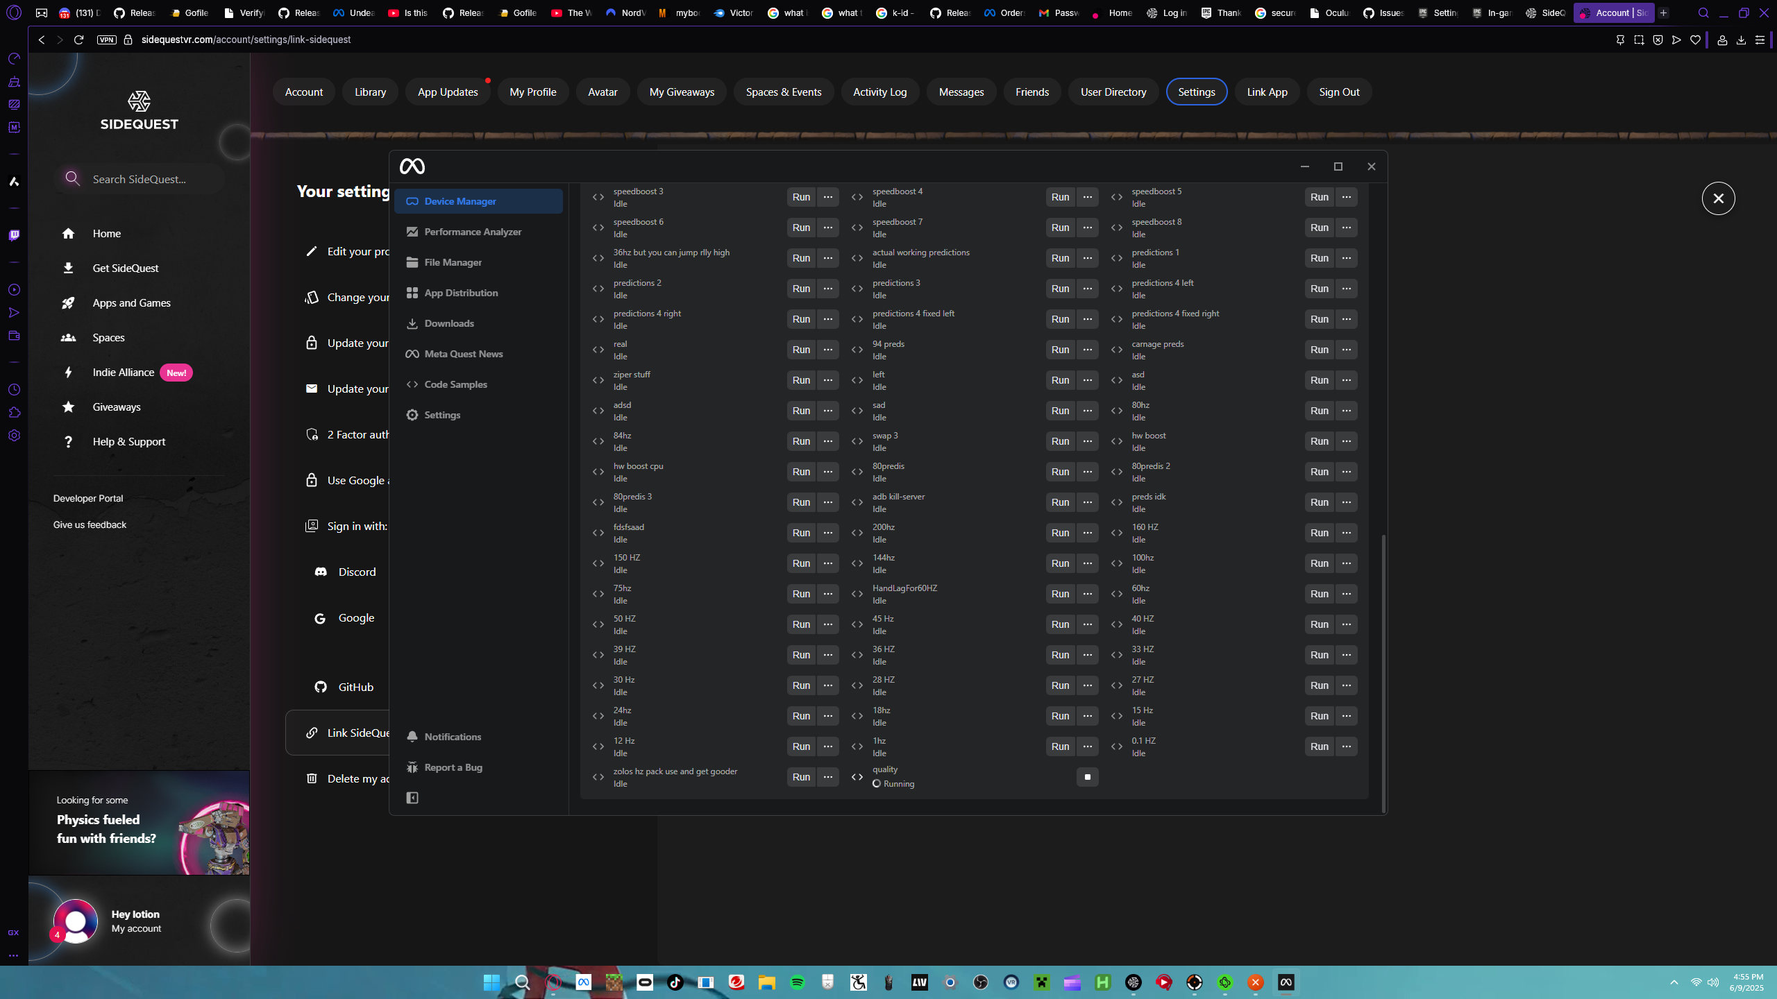Open App Distribution panel
This screenshot has width=1777, height=999.
coord(461,293)
